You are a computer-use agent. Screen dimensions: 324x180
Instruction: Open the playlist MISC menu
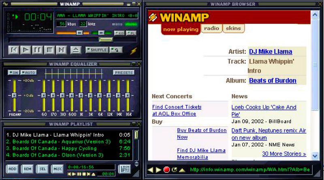click(57, 169)
